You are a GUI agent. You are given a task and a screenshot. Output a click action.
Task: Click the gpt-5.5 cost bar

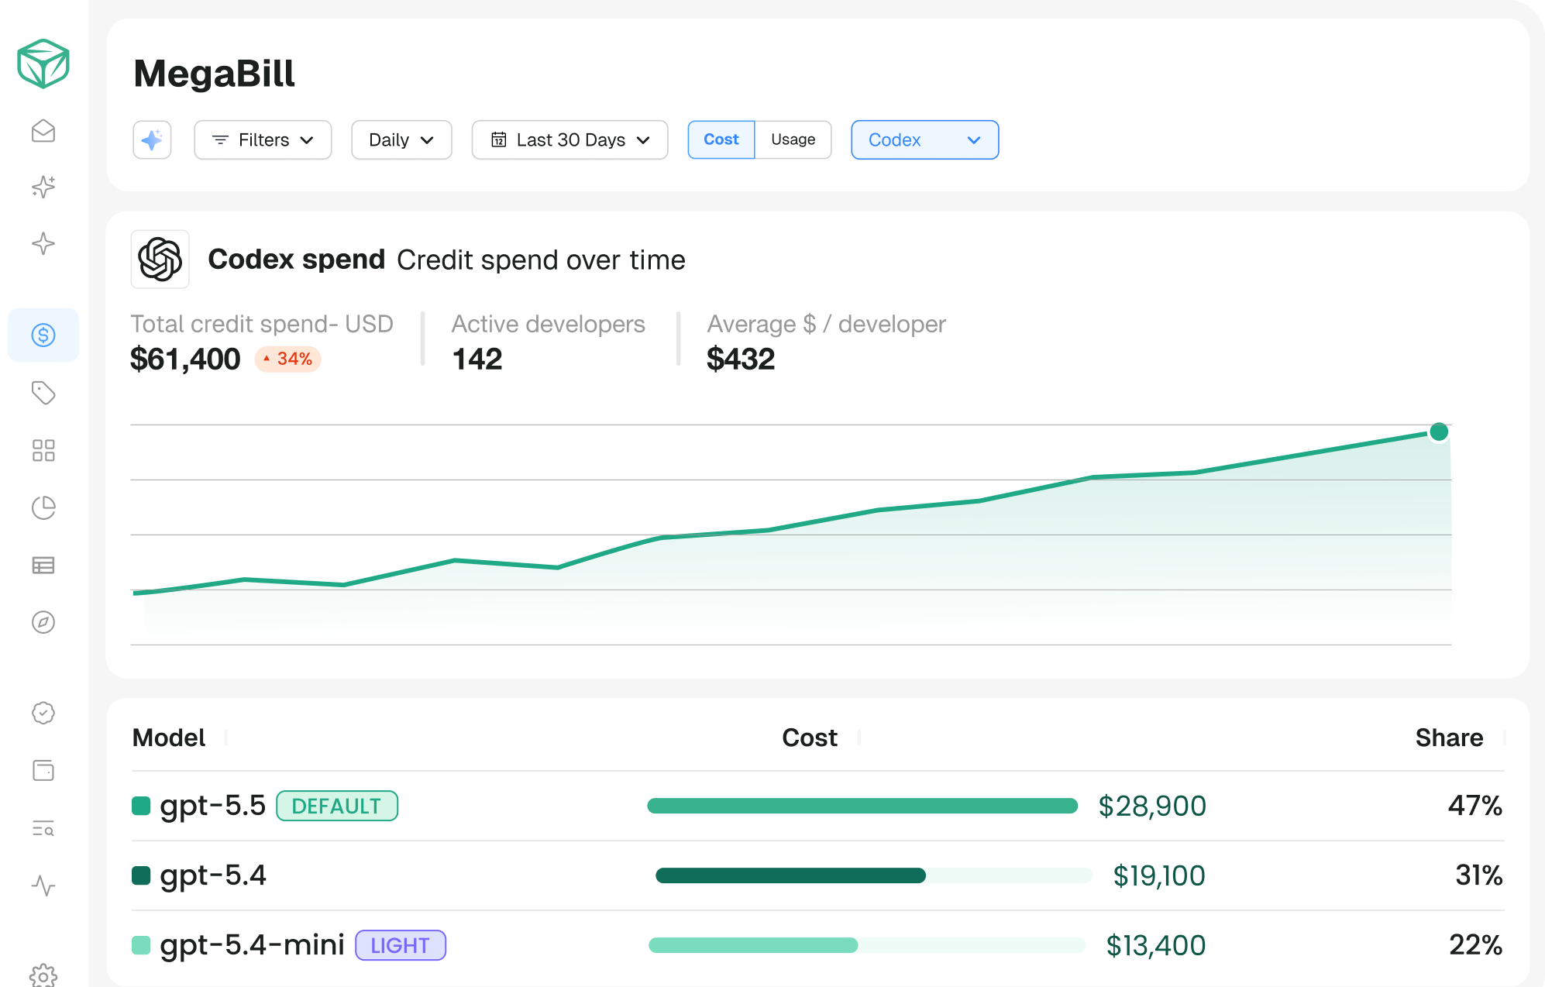click(862, 806)
